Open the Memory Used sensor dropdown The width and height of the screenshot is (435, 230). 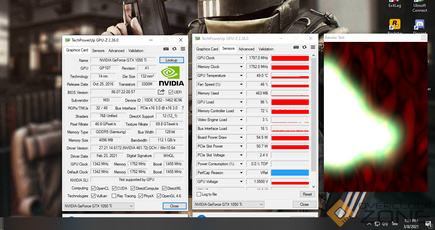click(241, 93)
